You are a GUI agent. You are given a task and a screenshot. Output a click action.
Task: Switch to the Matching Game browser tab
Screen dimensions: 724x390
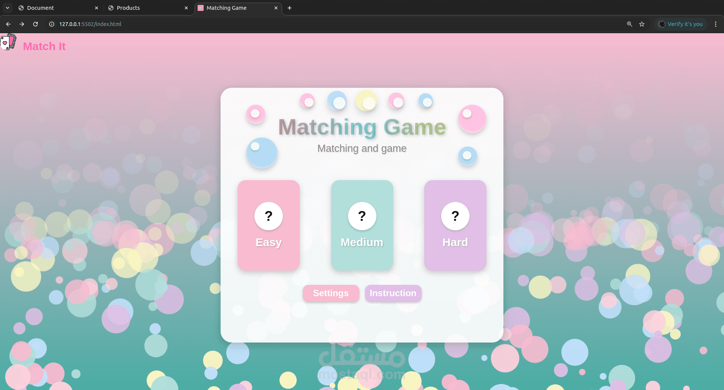tap(238, 8)
